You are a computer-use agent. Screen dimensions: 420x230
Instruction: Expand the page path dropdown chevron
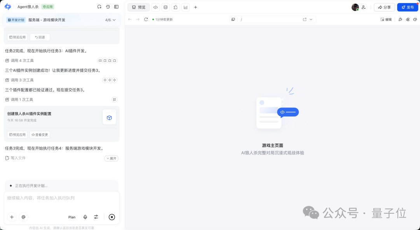click(311, 19)
